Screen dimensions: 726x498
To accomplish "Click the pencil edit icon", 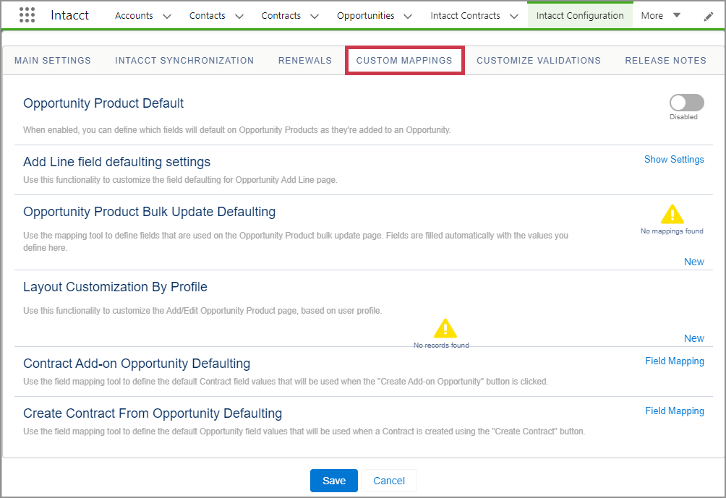I will (708, 14).
